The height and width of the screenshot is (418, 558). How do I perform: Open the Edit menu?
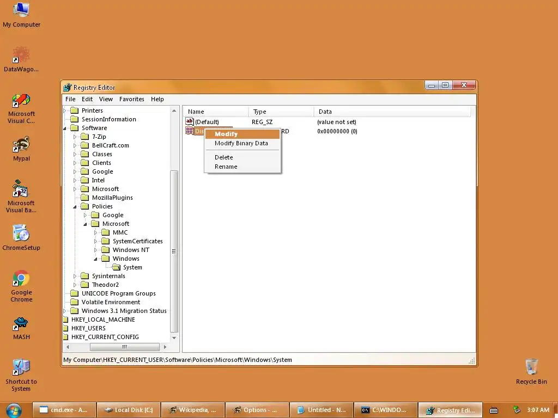(87, 99)
